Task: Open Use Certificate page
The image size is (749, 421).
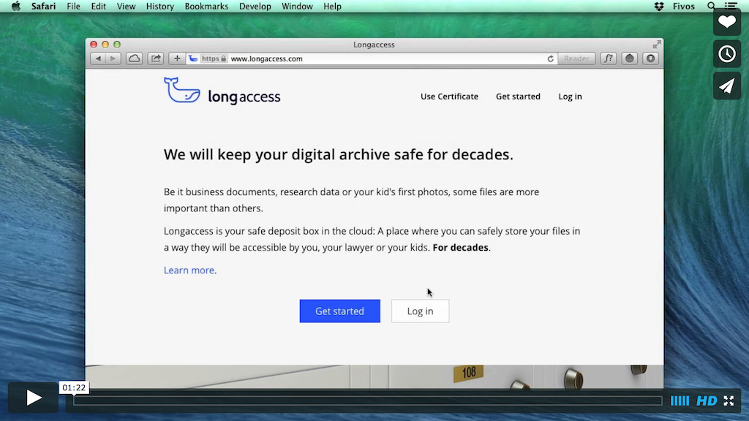Action: [449, 96]
